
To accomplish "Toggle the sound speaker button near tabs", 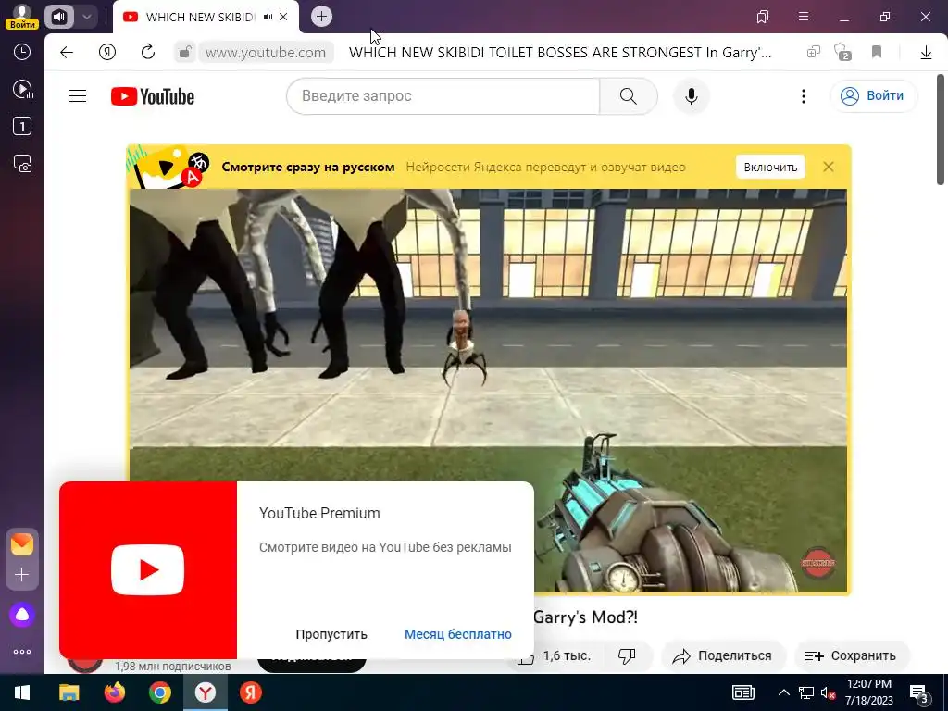I will click(x=58, y=17).
